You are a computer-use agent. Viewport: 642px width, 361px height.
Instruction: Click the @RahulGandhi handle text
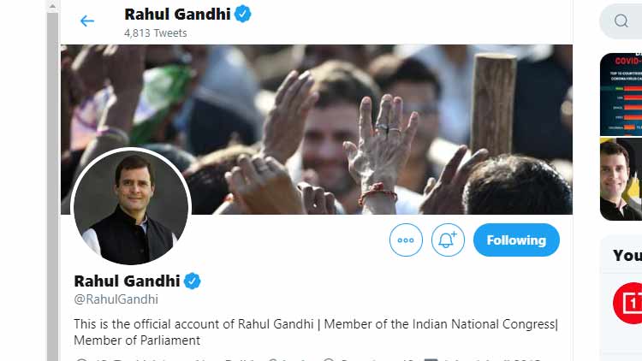coord(116,299)
